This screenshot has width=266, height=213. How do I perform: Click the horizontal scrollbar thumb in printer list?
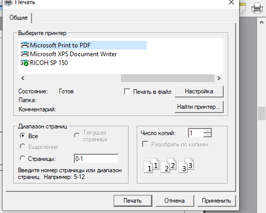coord(167,78)
